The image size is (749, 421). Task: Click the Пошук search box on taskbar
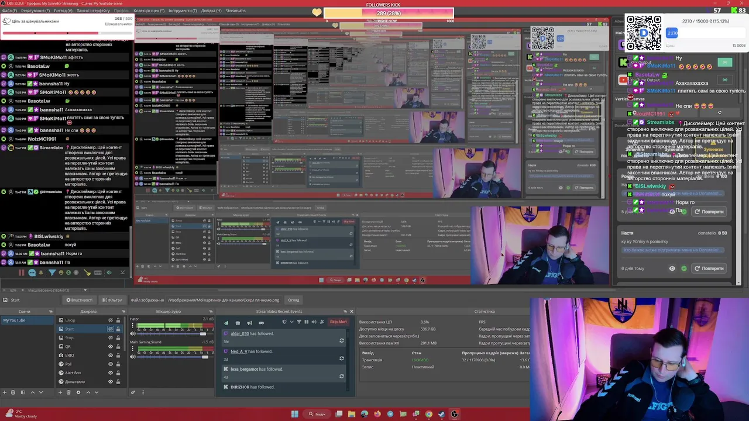(317, 414)
